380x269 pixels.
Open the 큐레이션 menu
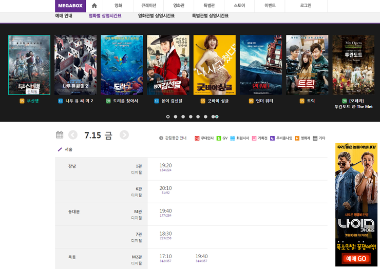(148, 6)
